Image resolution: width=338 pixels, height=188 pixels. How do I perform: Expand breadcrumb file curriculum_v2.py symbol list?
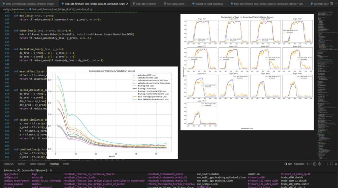62,10
